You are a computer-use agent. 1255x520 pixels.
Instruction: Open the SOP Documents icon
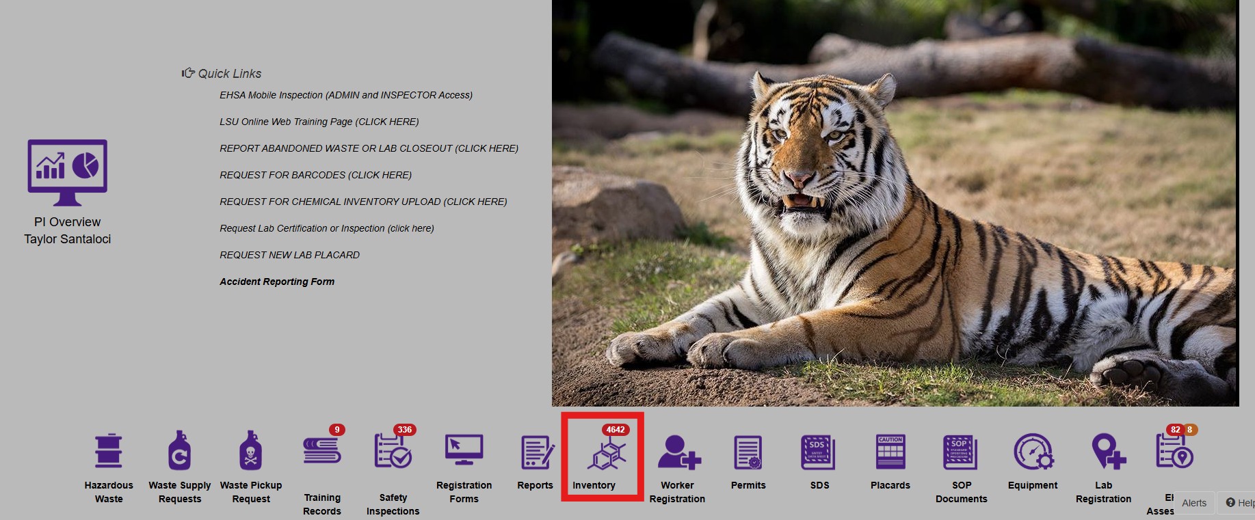[x=962, y=452]
